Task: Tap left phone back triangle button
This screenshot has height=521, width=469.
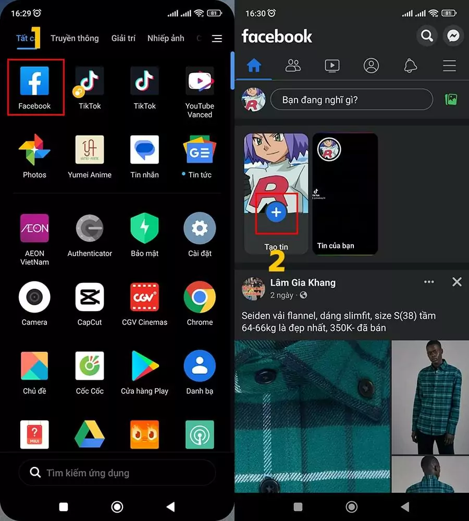Action: tap(170, 507)
